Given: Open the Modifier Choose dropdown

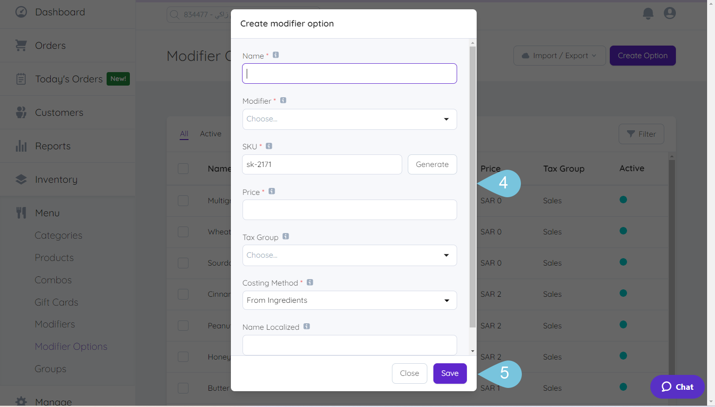Looking at the screenshot, I should coord(349,119).
